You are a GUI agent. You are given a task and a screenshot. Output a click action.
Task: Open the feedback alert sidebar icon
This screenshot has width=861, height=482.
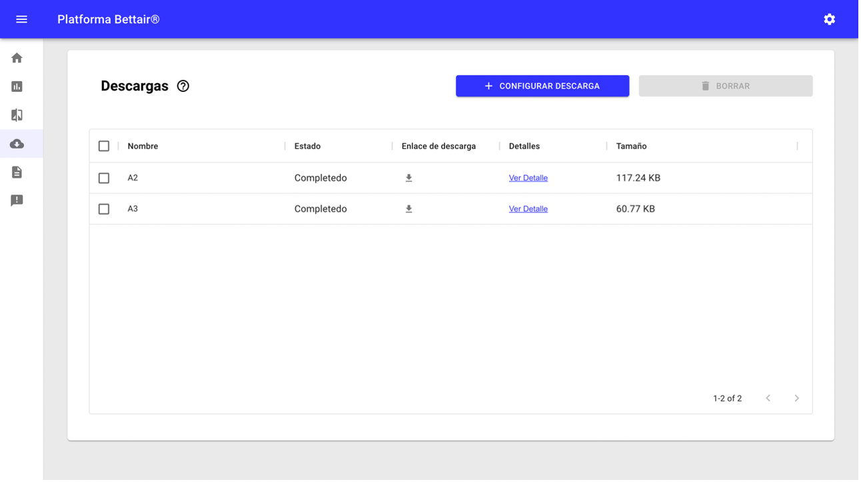click(x=17, y=200)
